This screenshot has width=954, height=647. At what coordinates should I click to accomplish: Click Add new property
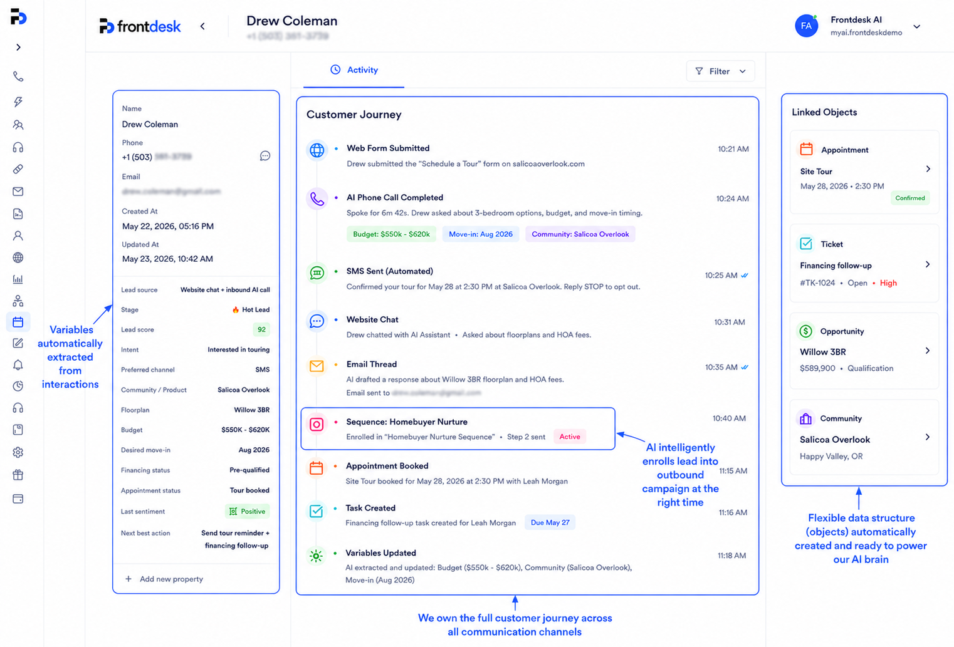[164, 579]
